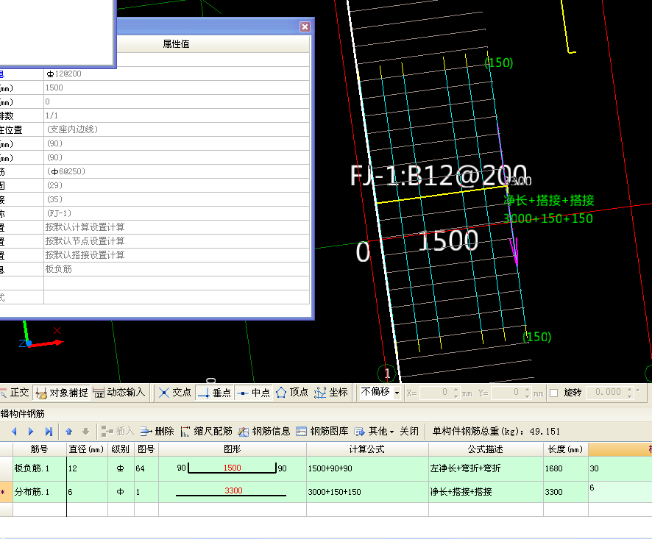Move rebar row up arrow
The image size is (652, 539).
click(69, 432)
